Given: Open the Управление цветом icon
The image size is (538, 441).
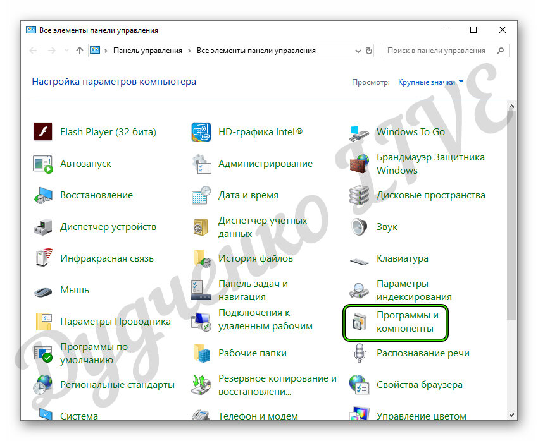Looking at the screenshot, I should pyautogui.click(x=360, y=414).
